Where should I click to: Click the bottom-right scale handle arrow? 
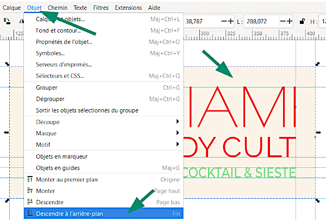[317, 200]
